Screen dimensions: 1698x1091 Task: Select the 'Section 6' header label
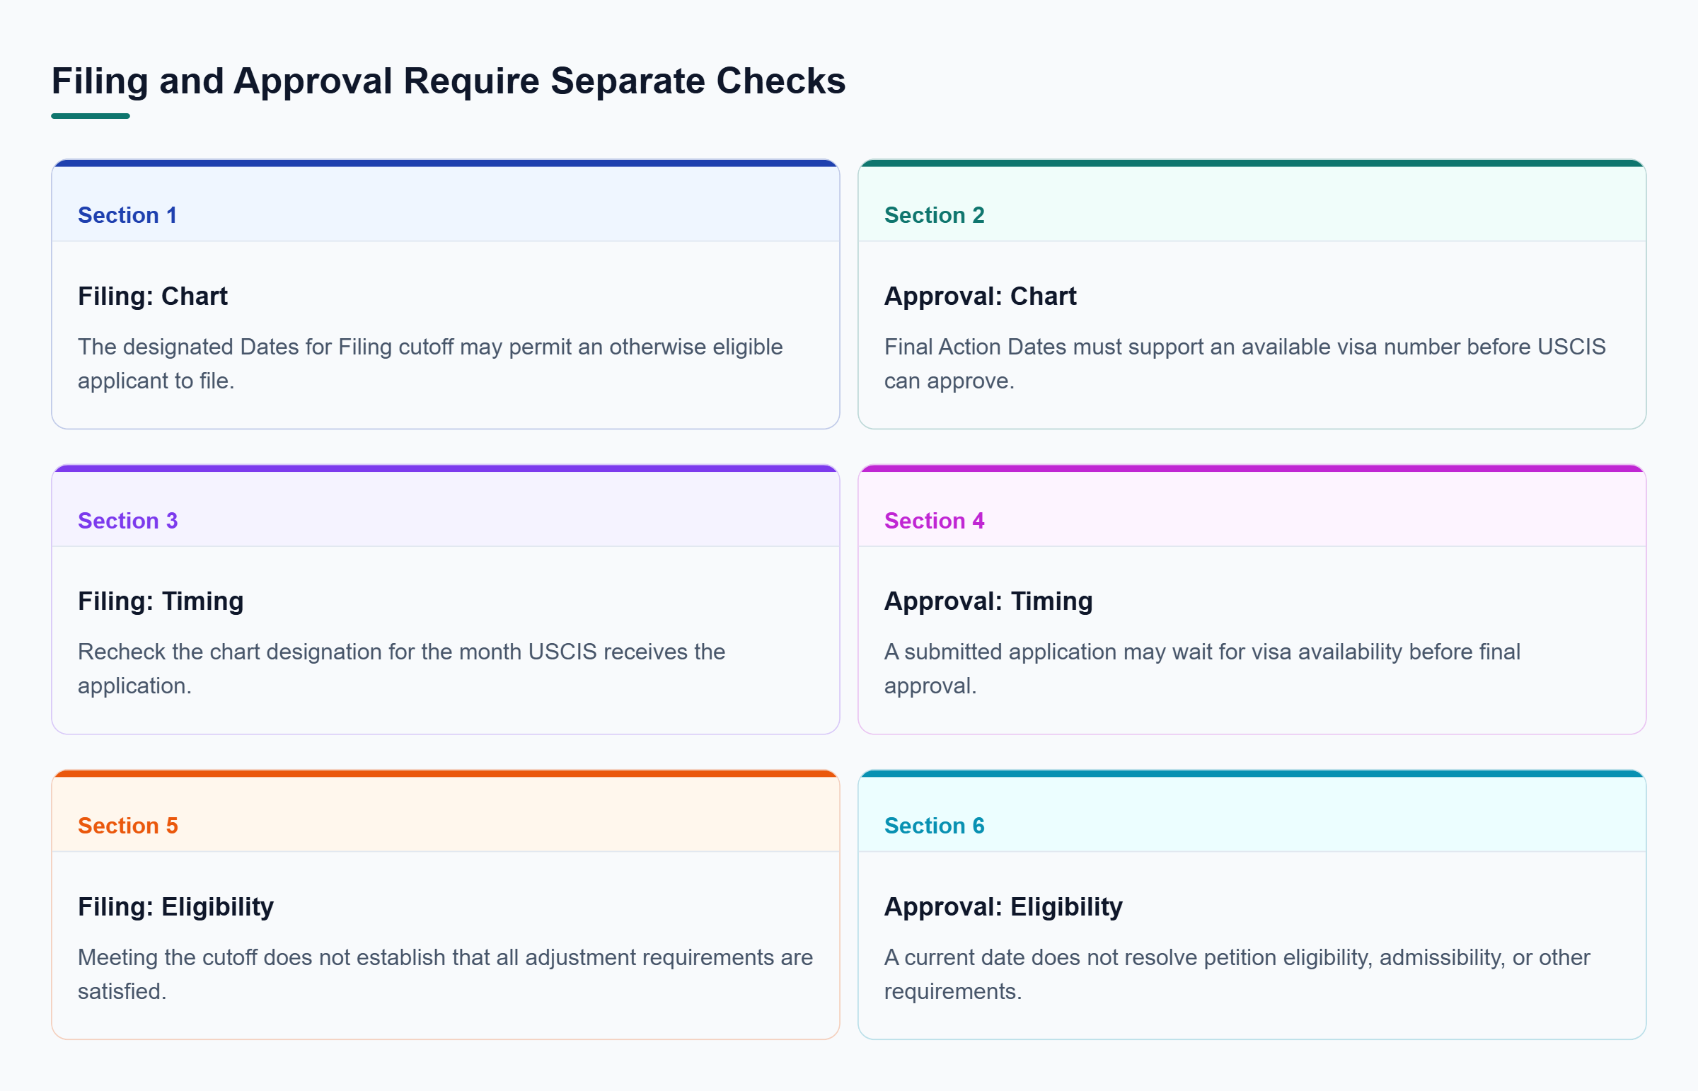click(x=935, y=826)
